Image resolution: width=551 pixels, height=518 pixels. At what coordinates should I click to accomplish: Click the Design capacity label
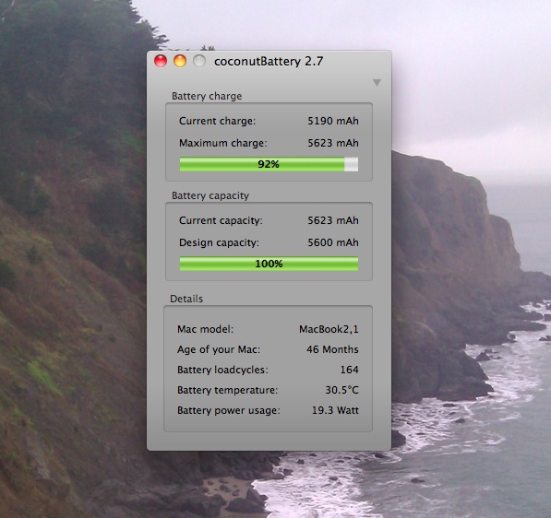point(219,242)
